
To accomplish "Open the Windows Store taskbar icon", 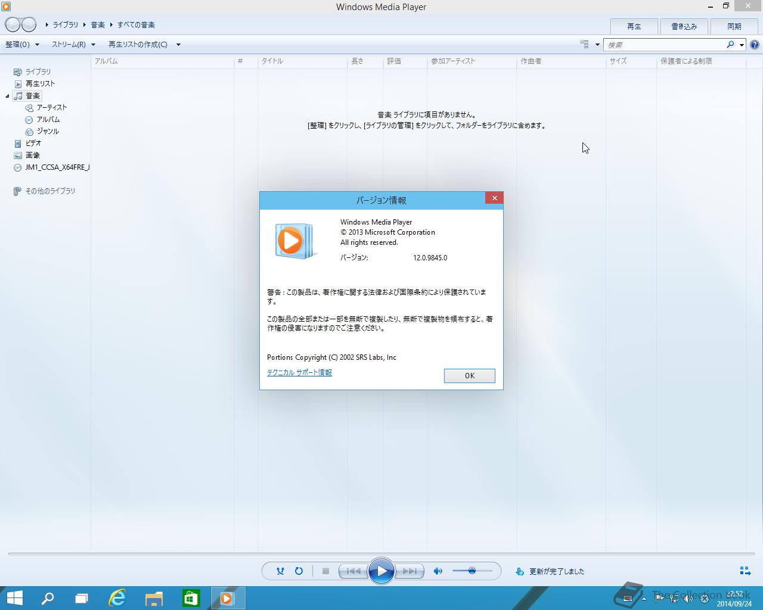I will pyautogui.click(x=191, y=598).
